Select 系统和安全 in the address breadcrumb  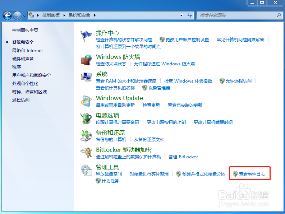(79, 15)
